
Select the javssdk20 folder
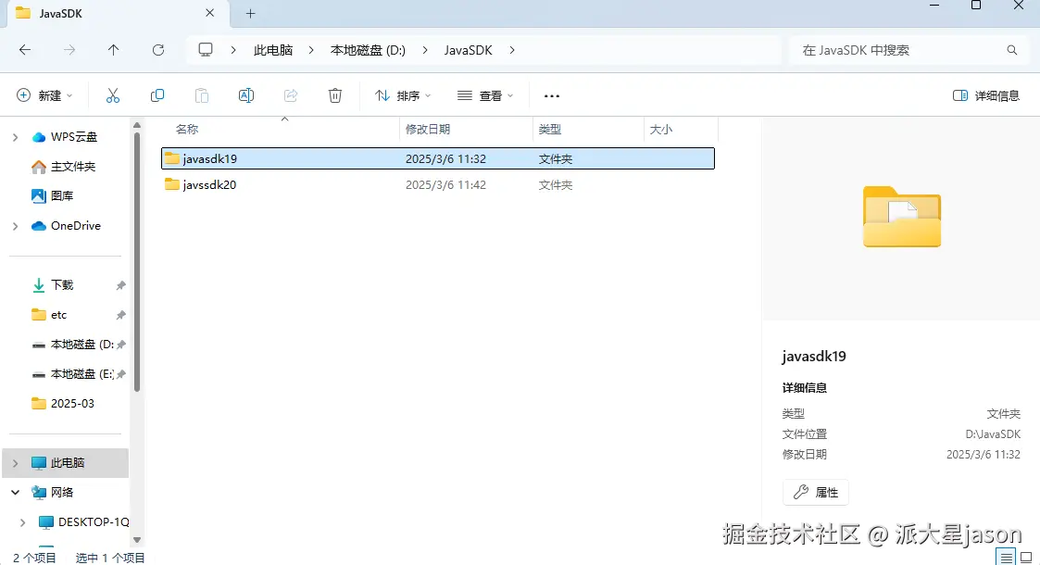pos(438,185)
